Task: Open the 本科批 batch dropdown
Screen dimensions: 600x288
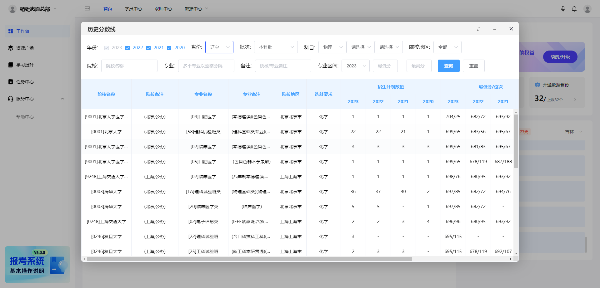Action: [275, 47]
